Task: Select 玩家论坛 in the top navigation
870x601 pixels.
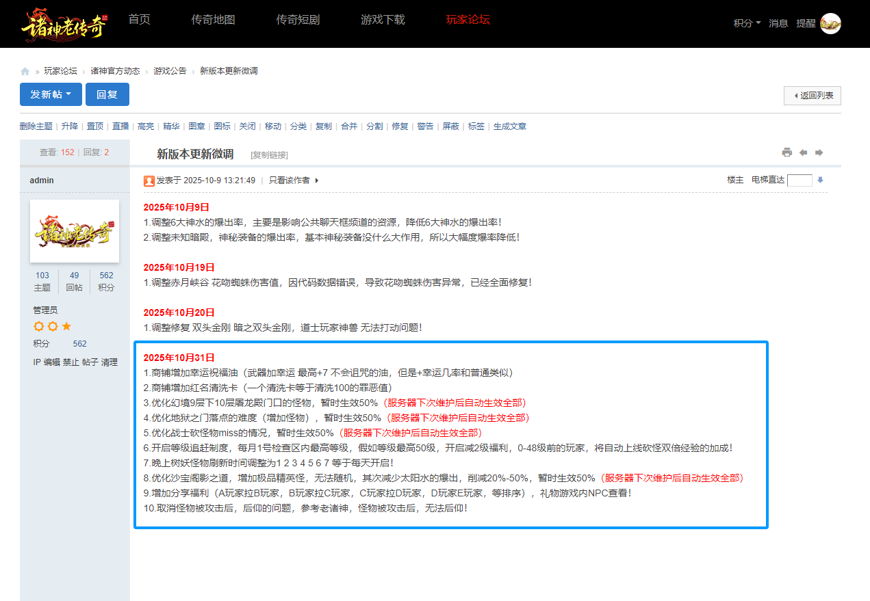Action: tap(468, 21)
